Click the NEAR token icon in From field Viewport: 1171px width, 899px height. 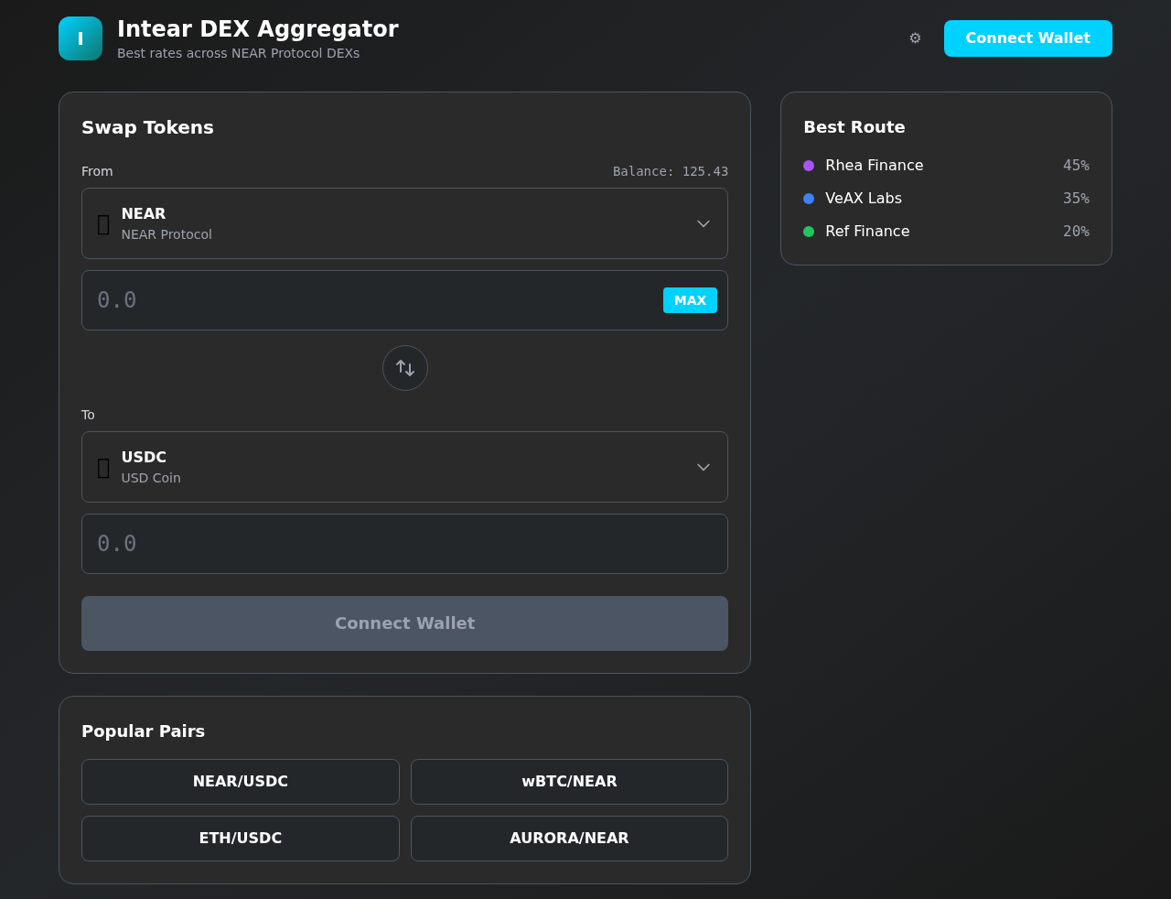point(103,222)
